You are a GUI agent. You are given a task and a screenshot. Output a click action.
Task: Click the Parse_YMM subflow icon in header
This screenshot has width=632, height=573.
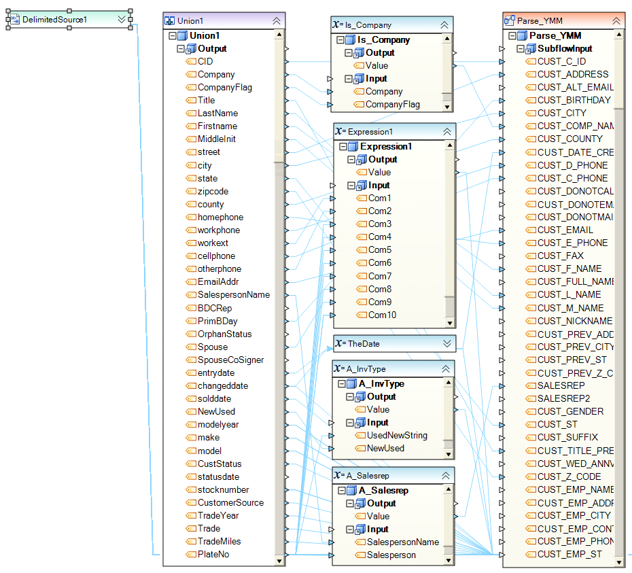(510, 21)
